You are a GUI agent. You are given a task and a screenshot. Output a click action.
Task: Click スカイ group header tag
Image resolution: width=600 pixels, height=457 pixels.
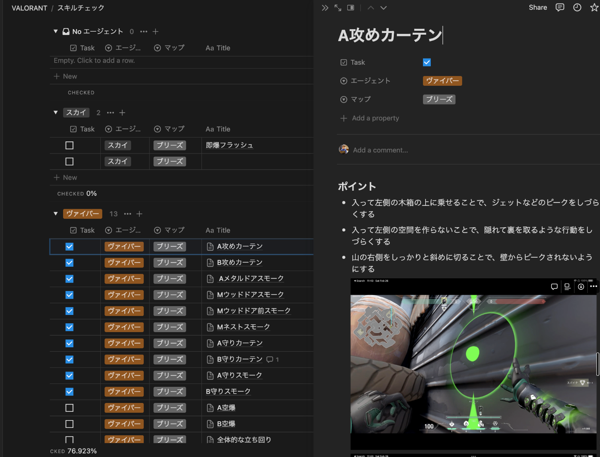point(76,113)
